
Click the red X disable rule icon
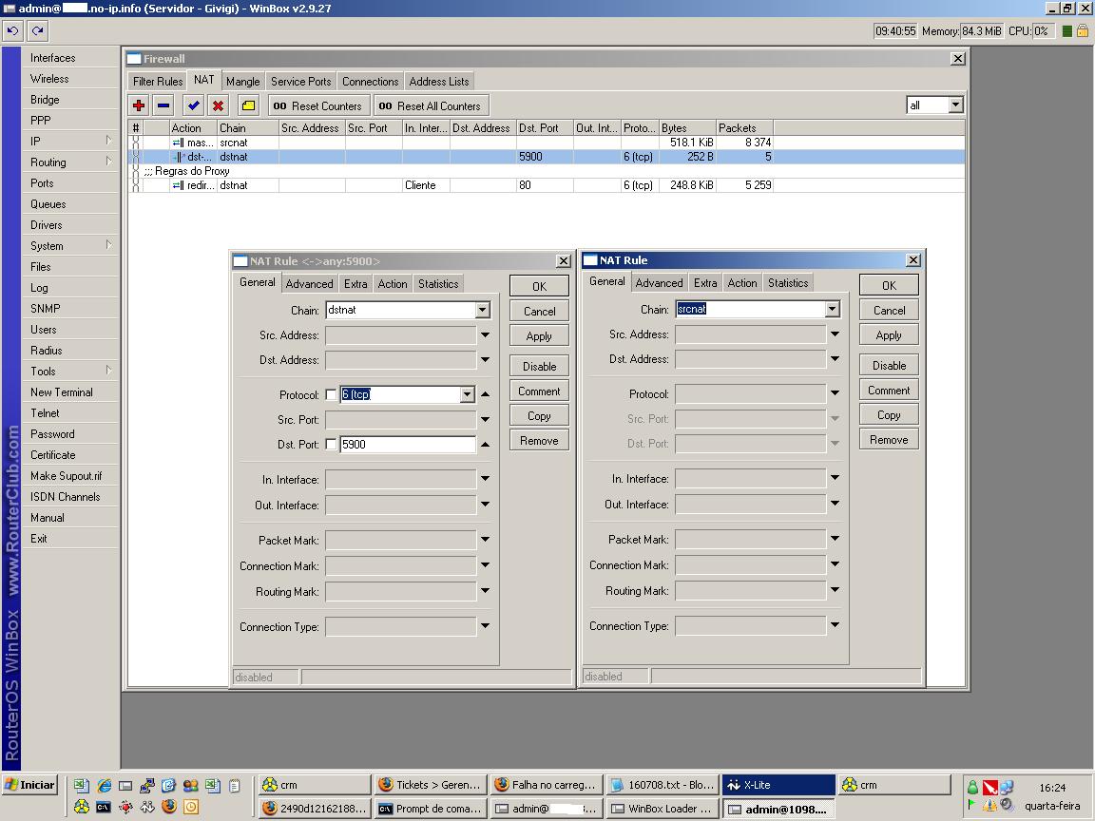pos(219,105)
